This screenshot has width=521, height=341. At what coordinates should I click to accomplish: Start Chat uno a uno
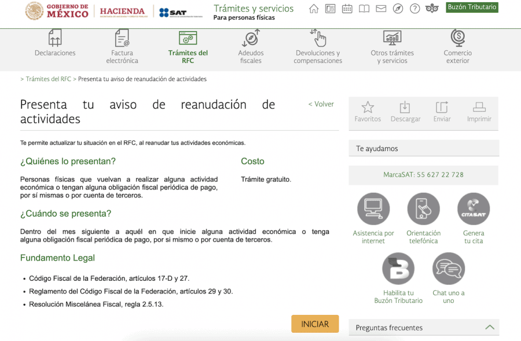[448, 268]
